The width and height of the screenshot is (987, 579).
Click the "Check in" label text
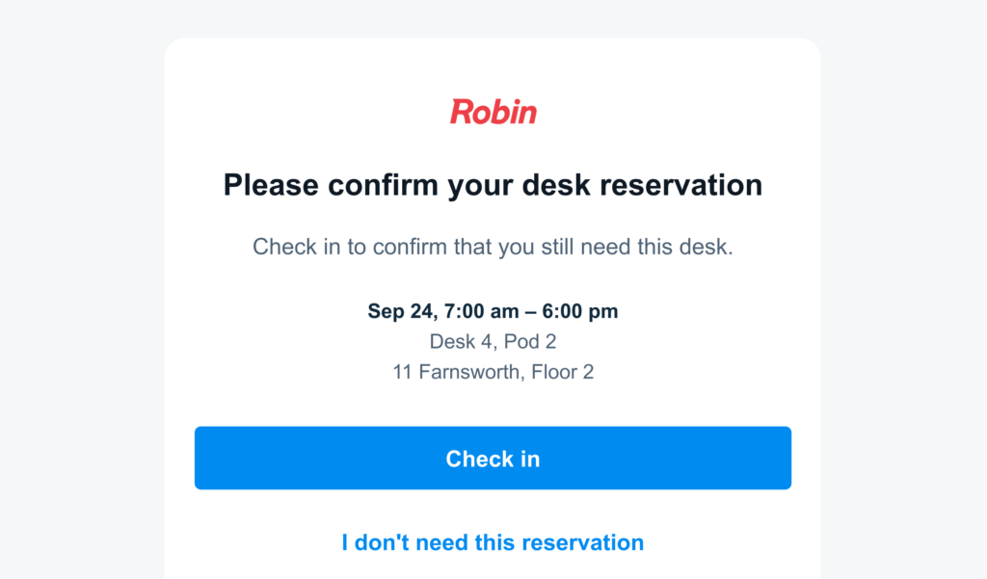click(x=493, y=459)
